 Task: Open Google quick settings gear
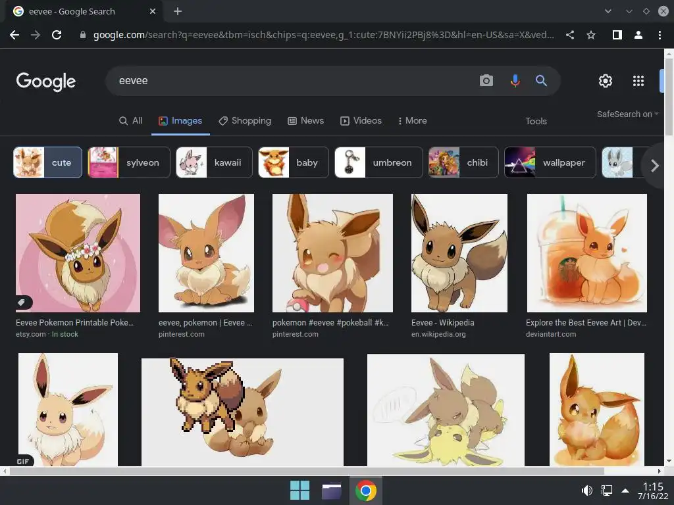(606, 81)
